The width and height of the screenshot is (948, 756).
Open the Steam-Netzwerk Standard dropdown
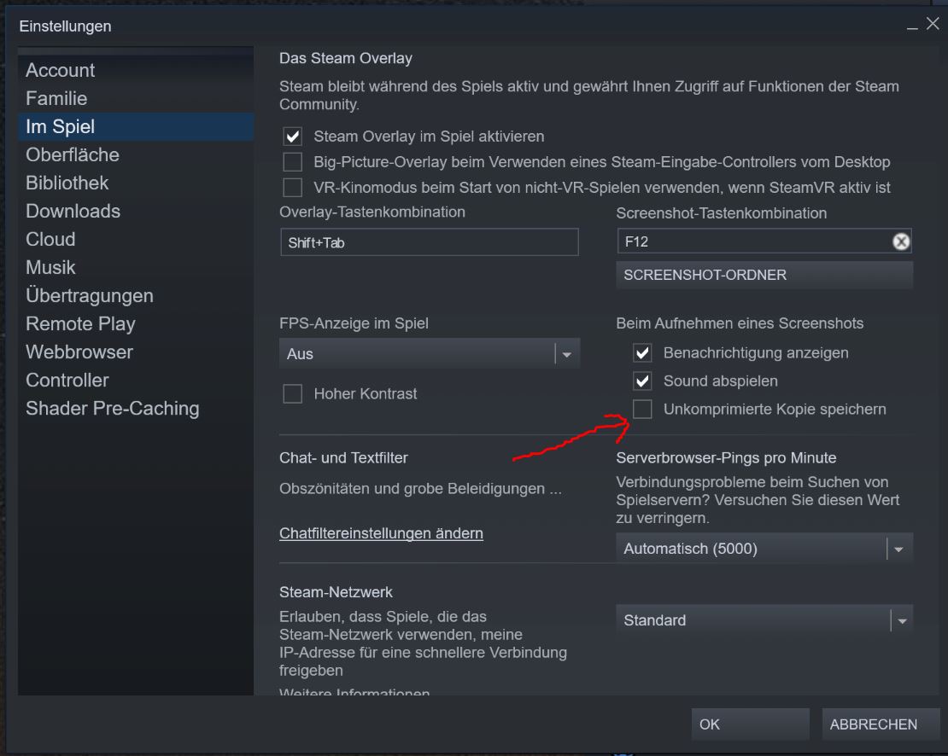pyautogui.click(x=764, y=621)
